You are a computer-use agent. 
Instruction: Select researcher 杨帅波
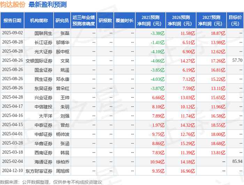click(x=63, y=134)
